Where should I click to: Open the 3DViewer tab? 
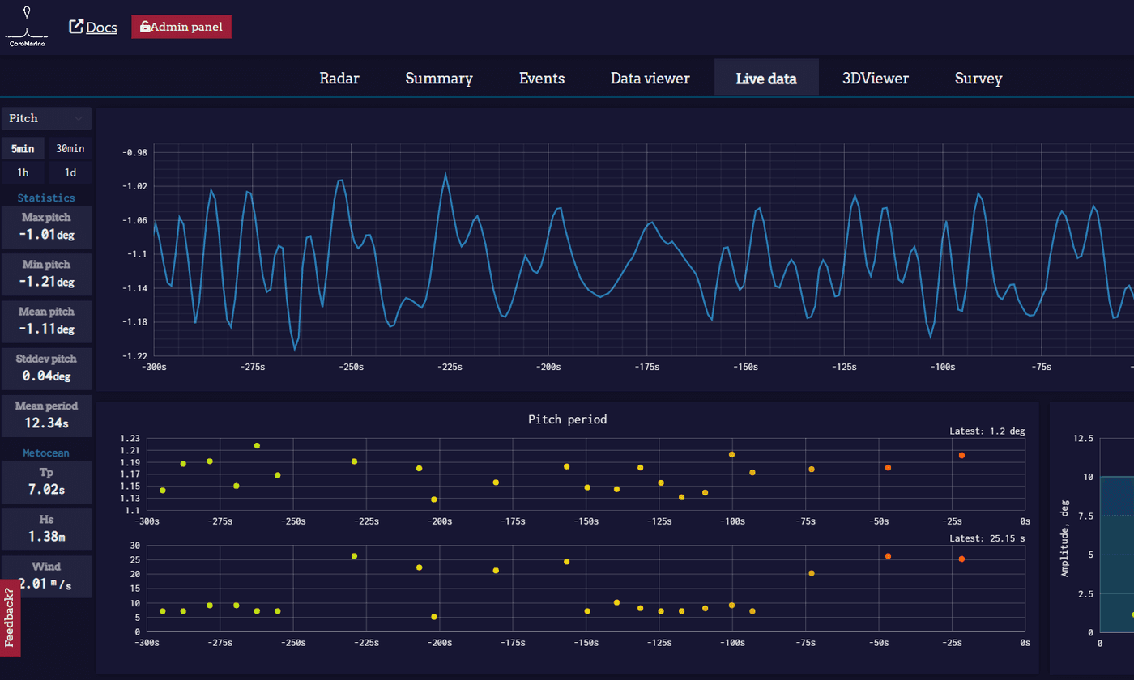(x=875, y=79)
